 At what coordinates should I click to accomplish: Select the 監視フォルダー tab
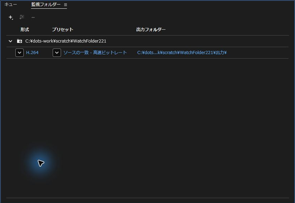coord(46,4)
